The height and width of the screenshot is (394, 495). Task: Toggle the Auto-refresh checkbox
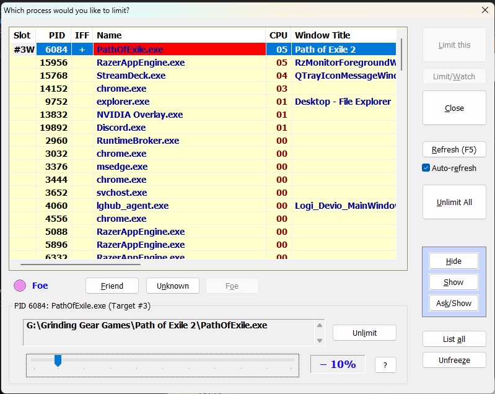click(426, 168)
